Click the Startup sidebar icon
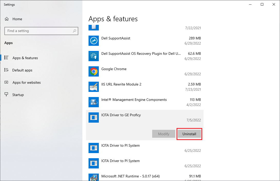The width and height of the screenshot is (280, 181). [6, 94]
